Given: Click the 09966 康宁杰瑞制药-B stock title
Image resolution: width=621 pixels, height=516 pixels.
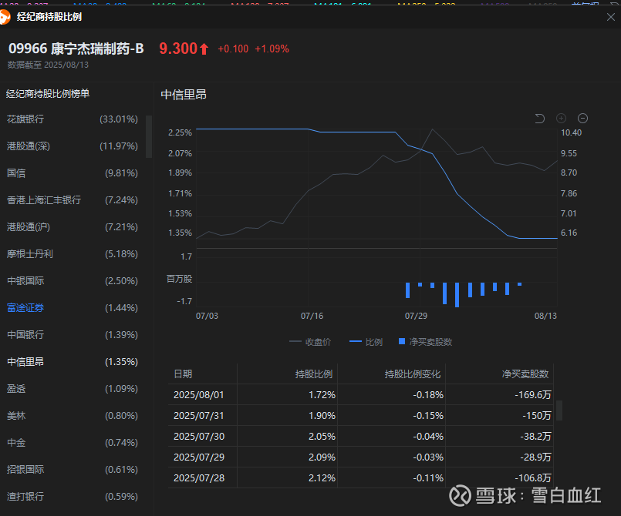Looking at the screenshot, I should (76, 49).
